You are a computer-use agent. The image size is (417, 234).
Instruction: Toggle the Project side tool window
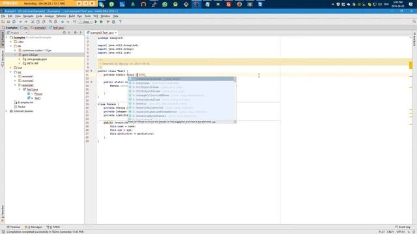click(3, 39)
